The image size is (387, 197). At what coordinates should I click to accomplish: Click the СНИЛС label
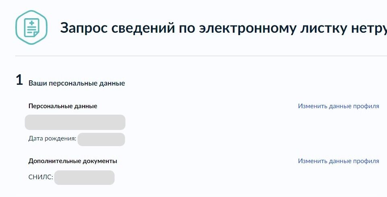coord(41,177)
